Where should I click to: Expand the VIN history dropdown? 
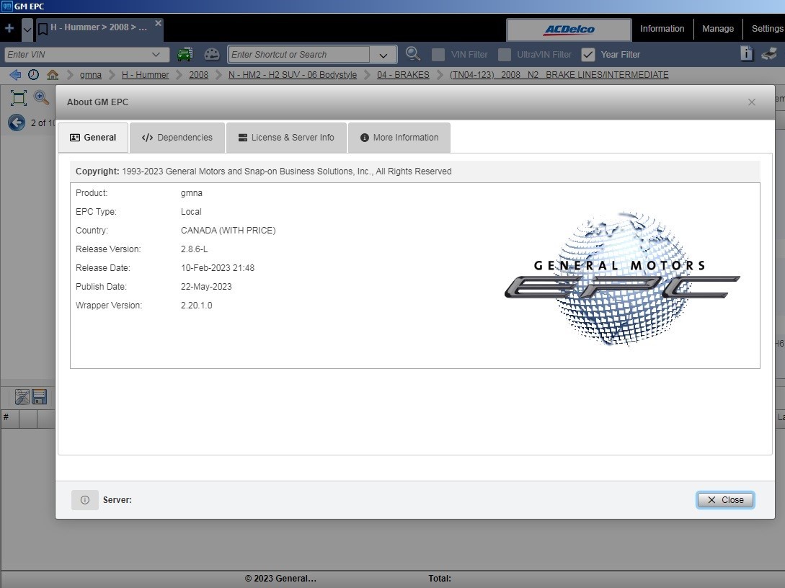pyautogui.click(x=156, y=55)
